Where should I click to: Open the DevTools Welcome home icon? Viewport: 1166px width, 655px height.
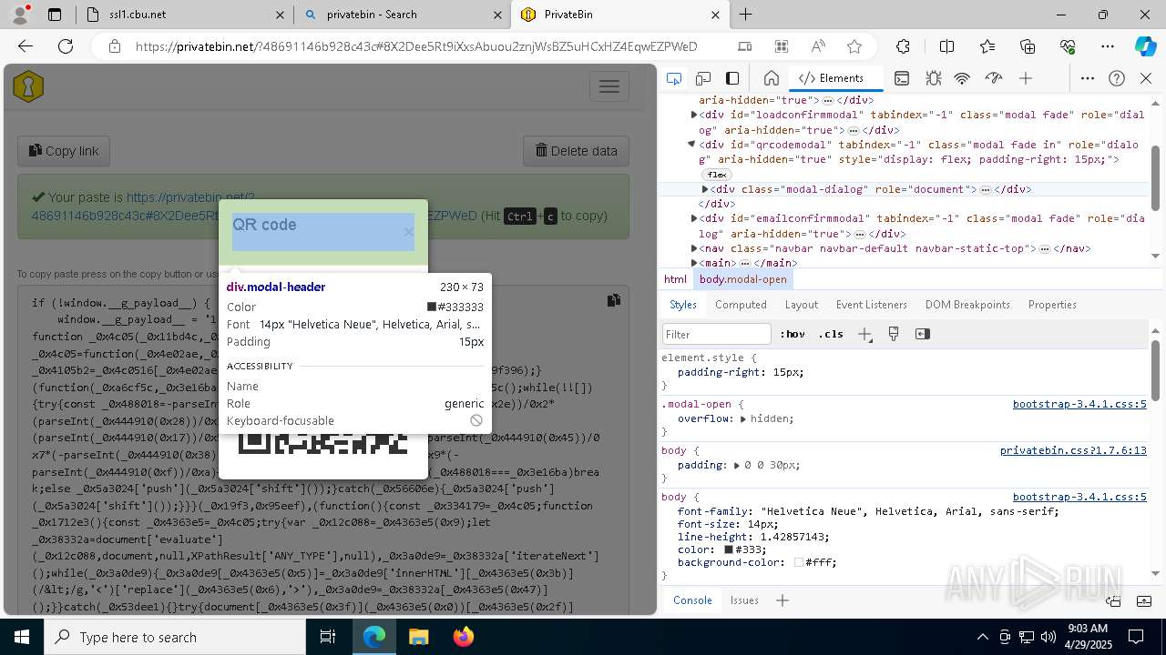pyautogui.click(x=771, y=78)
